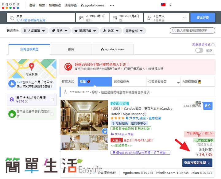Open the check-out calendar icon

115,18
